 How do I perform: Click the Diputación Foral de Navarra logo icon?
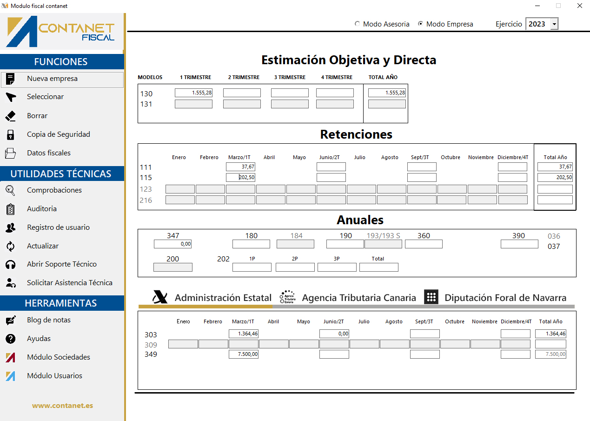click(431, 297)
